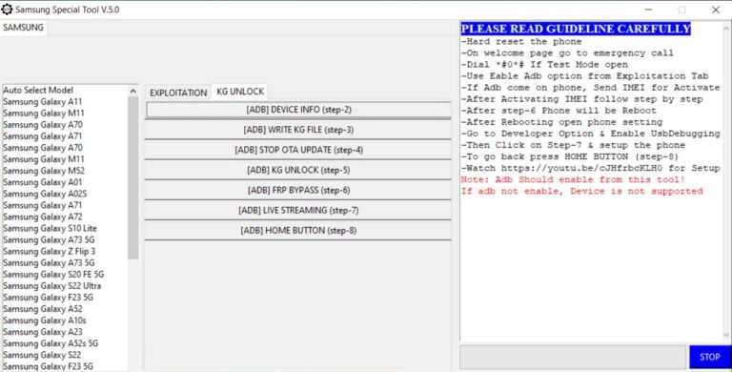The width and height of the screenshot is (732, 372).
Task: Begin [ADB] LIVE STREAMING (step-7)
Action: pos(298,210)
